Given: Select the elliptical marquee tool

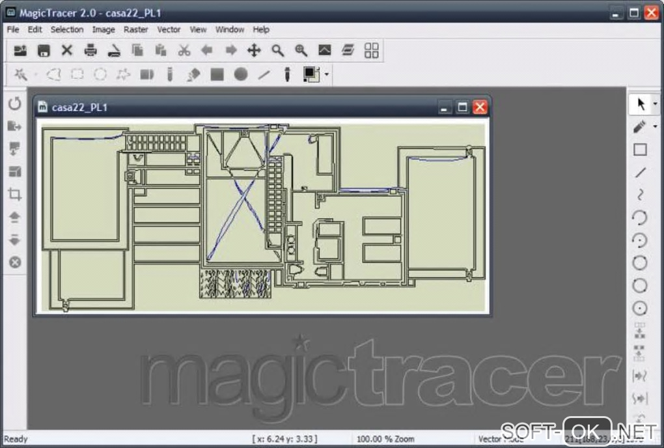Looking at the screenshot, I should pyautogui.click(x=100, y=74).
